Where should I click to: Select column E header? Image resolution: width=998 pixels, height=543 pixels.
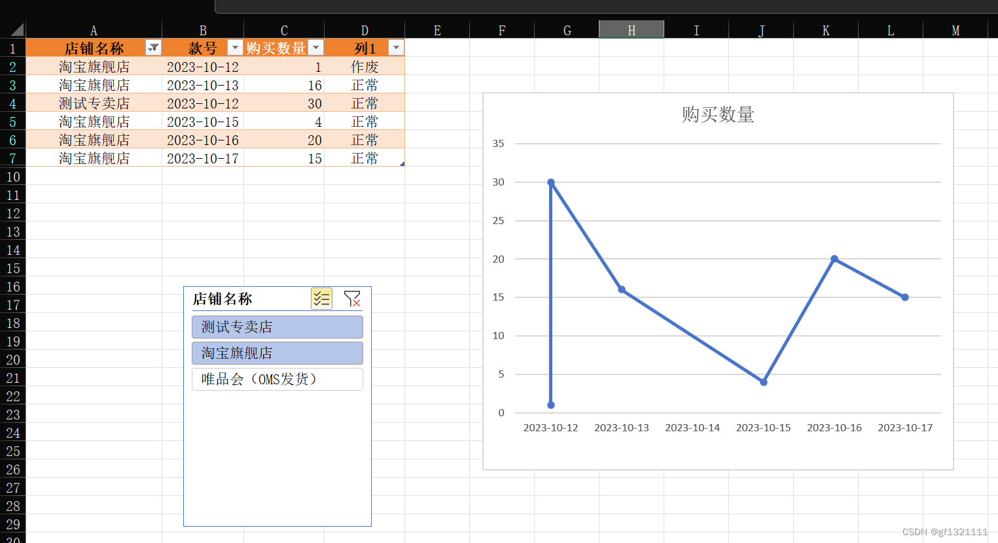tap(437, 30)
